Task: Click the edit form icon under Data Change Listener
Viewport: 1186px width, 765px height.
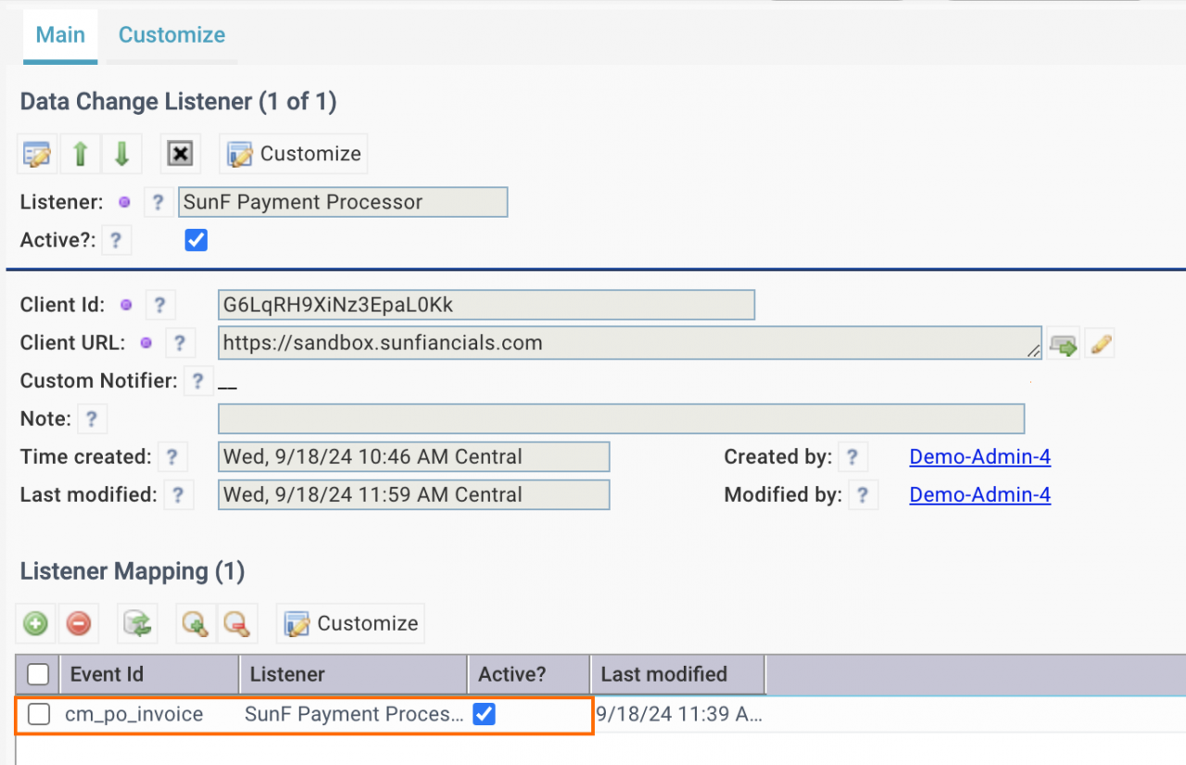Action: (x=37, y=154)
